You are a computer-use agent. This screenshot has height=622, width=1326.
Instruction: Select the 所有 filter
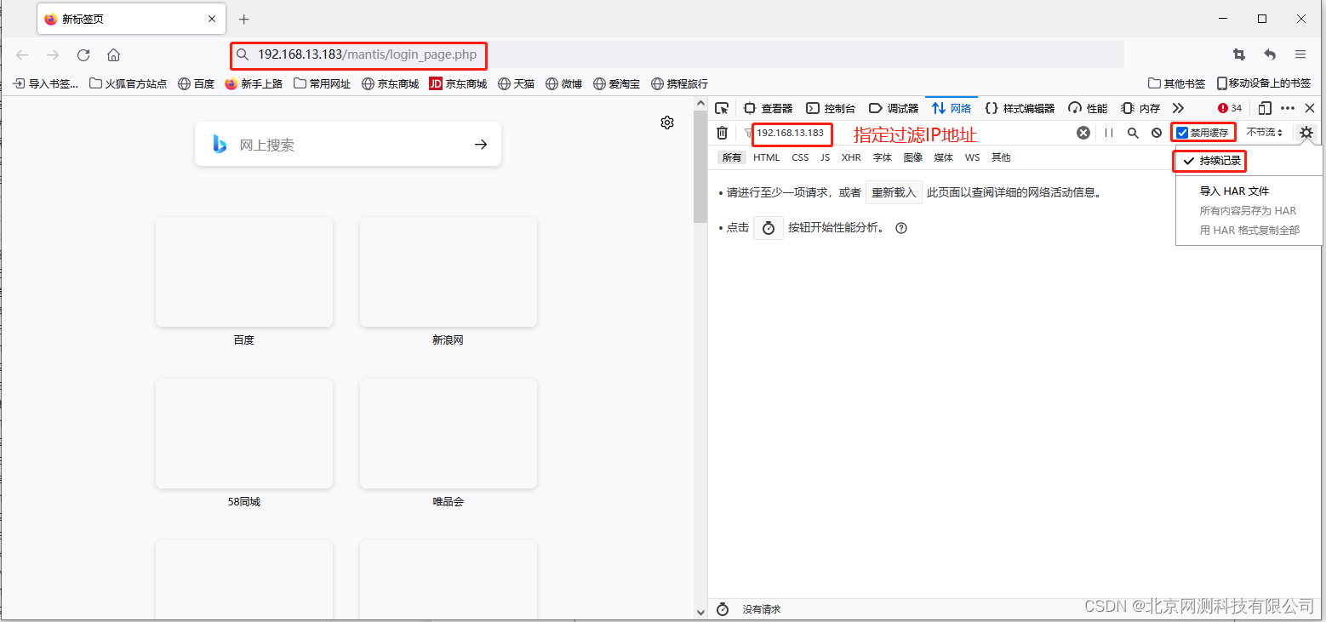pos(731,157)
